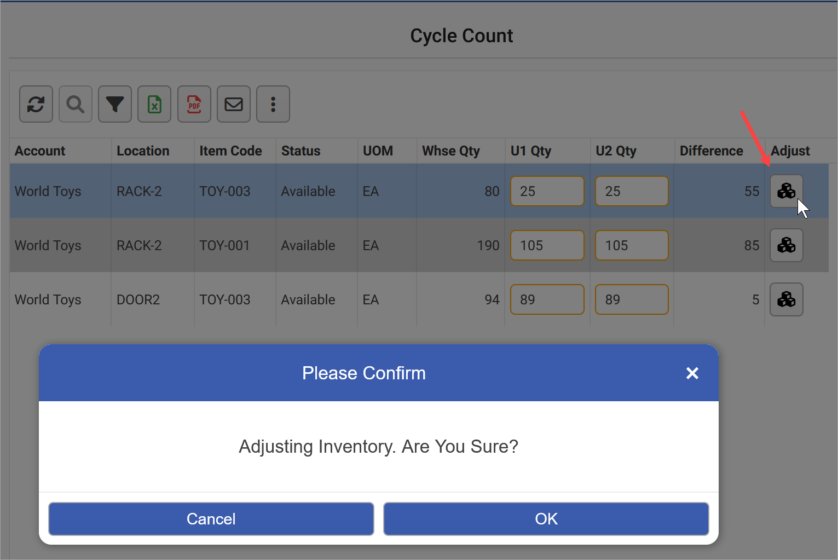Click the email icon in the toolbar
Screen dimensions: 838x560
[233, 104]
